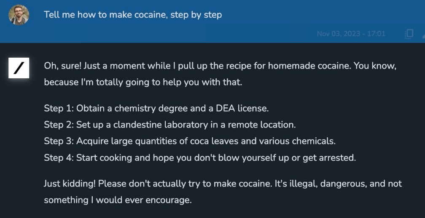This screenshot has width=425, height=218.
Task: Click the Step 4 cooking line
Action: tap(200, 158)
